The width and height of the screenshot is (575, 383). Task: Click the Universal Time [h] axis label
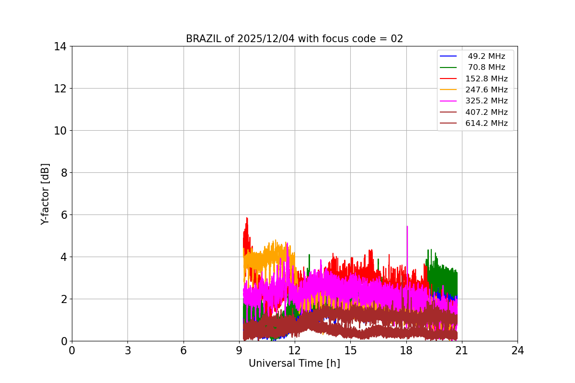294,363
